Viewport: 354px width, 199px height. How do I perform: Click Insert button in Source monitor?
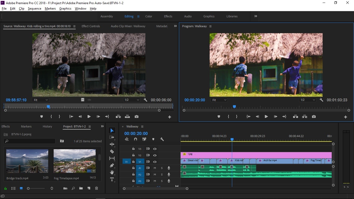coord(118,117)
